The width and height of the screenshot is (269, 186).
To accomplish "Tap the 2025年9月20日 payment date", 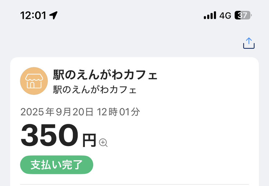I will point(58,112).
